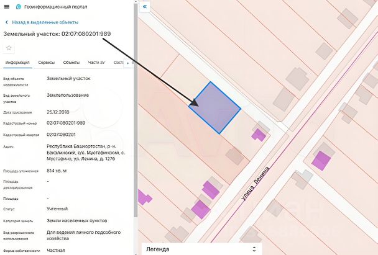Open the Части ЗУ tab
Image resolution: width=378 pixels, height=255 pixels.
pyautogui.click(x=96, y=63)
